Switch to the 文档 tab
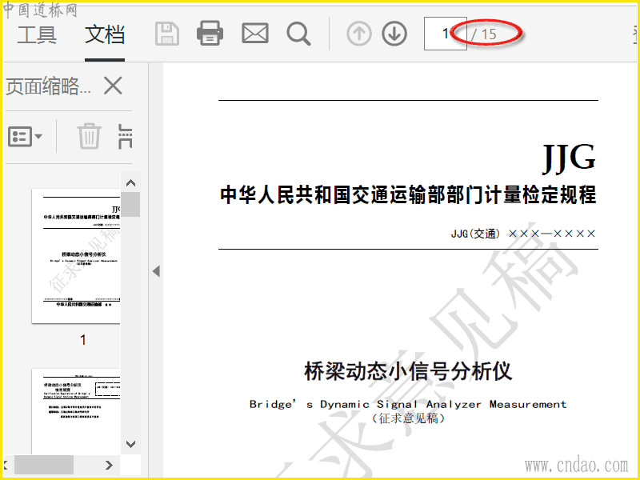This screenshot has height=480, width=640. coord(105,34)
